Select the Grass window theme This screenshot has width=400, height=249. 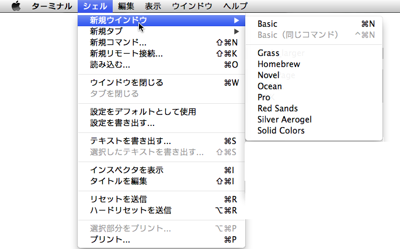click(314, 53)
